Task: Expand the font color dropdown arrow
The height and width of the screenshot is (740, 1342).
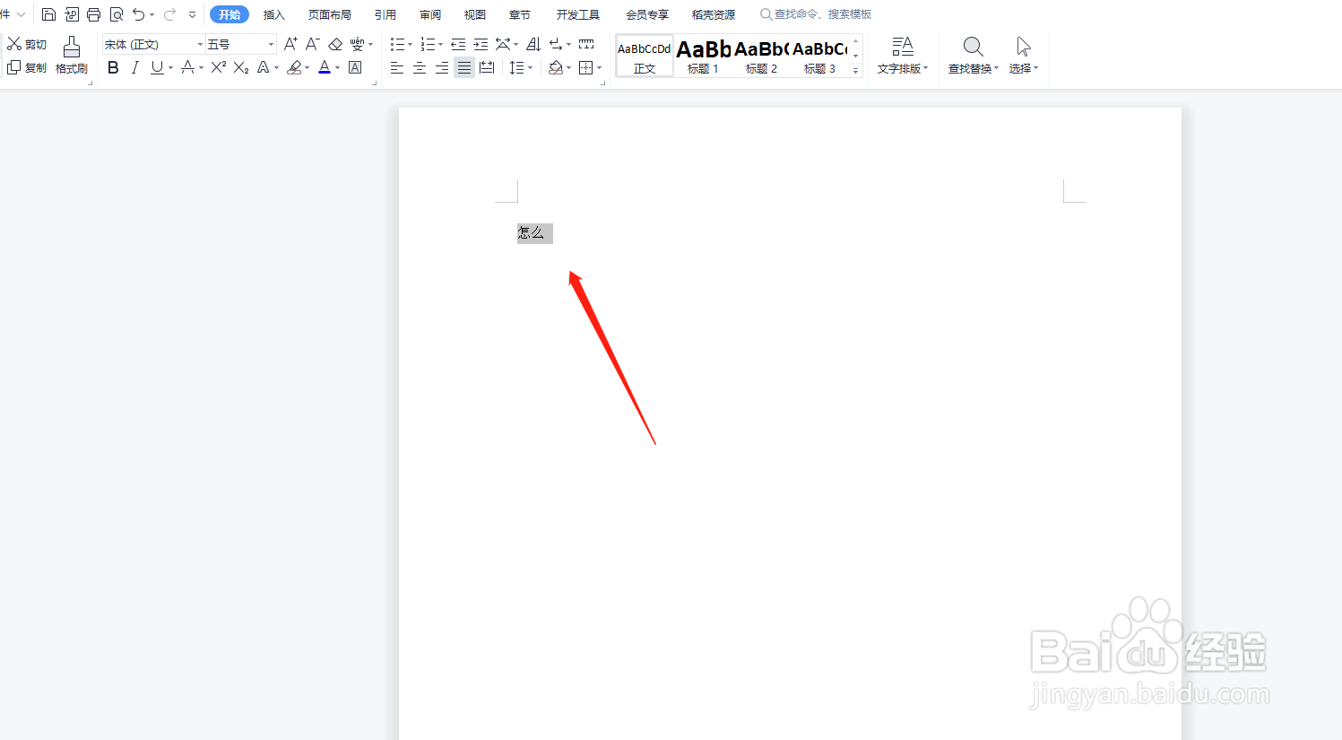Action: coord(338,67)
